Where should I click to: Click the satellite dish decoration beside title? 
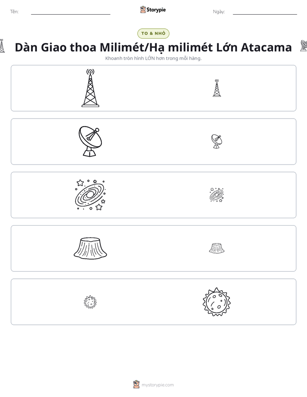[304, 46]
